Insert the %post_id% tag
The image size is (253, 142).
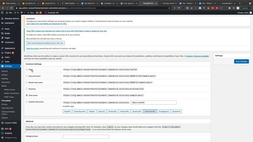137,111
